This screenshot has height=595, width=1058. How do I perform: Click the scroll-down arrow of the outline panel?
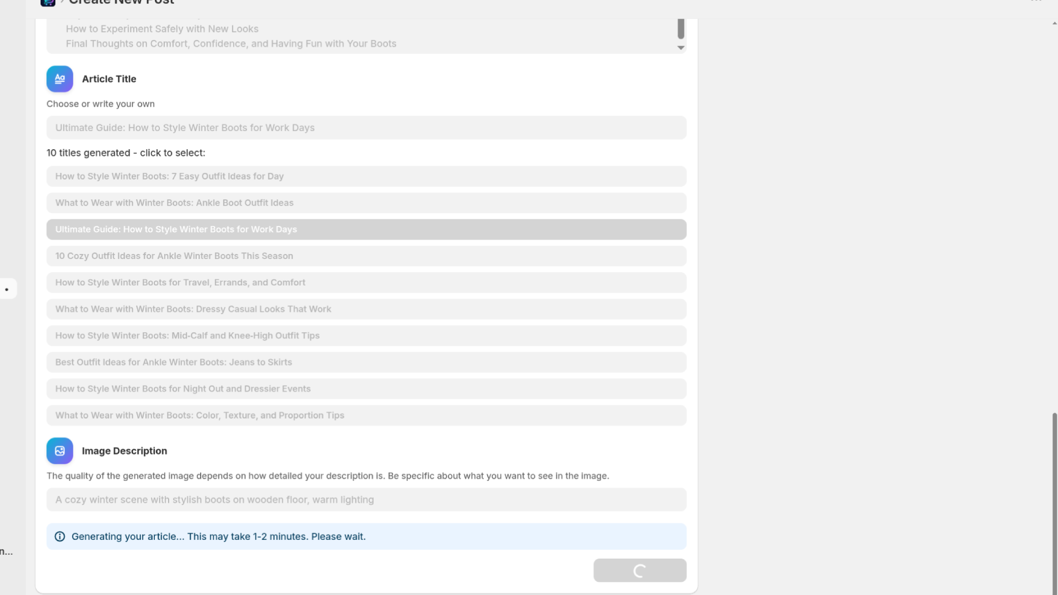(681, 48)
